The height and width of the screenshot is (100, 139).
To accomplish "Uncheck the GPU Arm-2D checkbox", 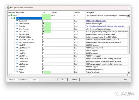I will (43, 32).
